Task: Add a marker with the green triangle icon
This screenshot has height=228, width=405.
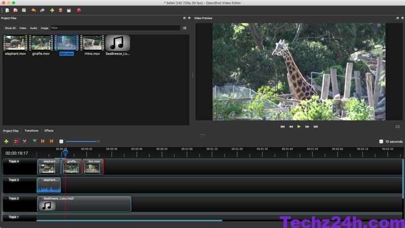Action: click(x=34, y=141)
